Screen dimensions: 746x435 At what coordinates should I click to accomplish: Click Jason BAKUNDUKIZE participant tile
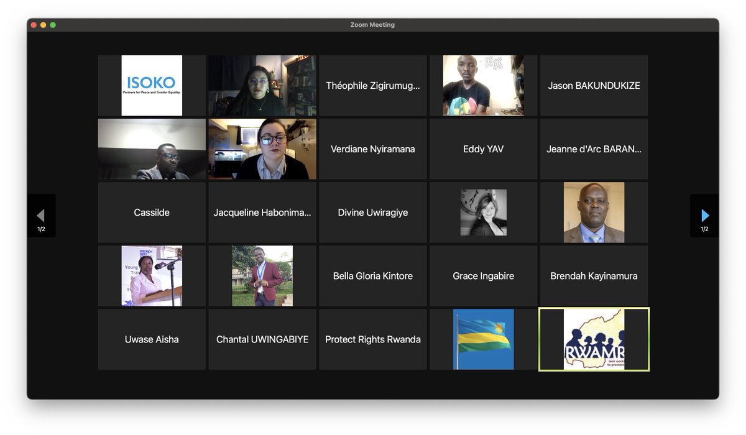coord(594,86)
